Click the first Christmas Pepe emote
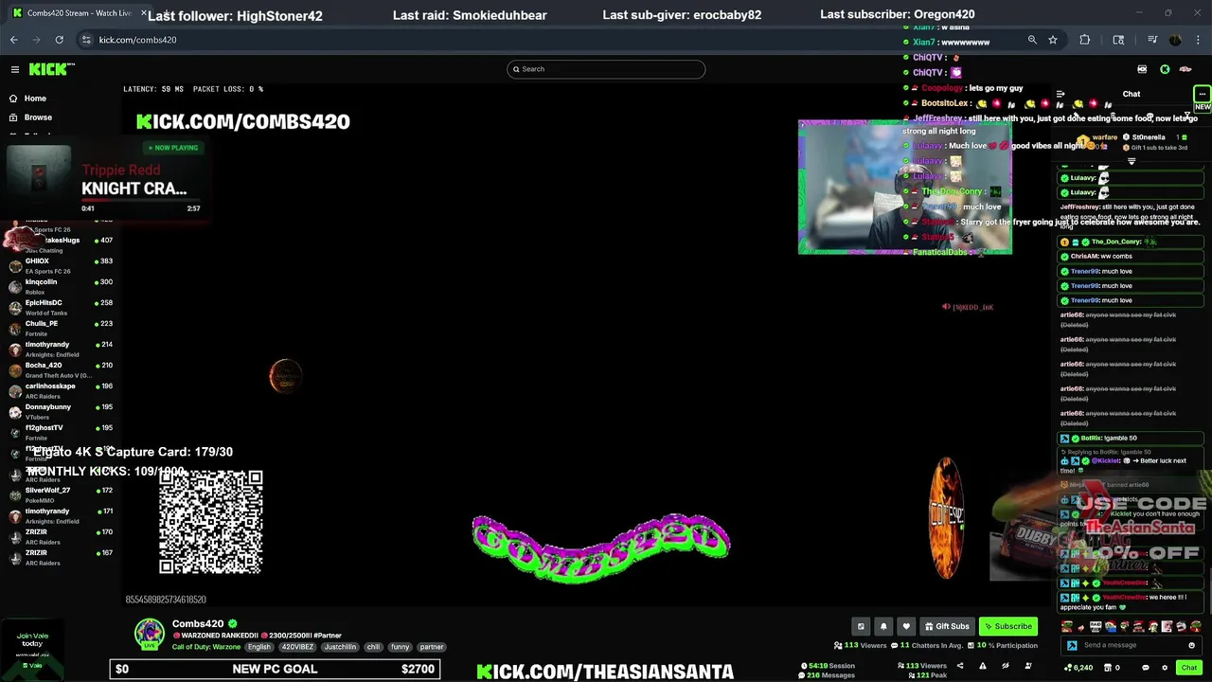 pos(1067,626)
